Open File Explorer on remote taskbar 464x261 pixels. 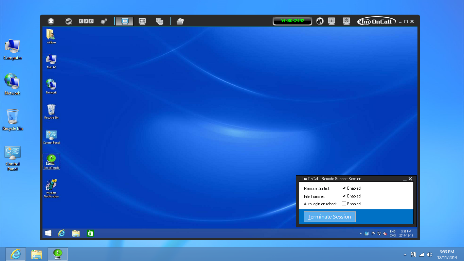pos(76,233)
